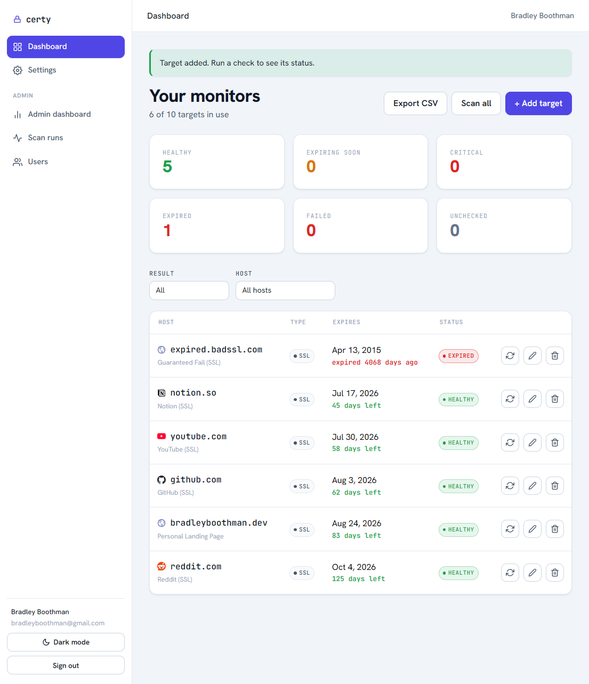Click the GitHub favicon icon
Screen dimensions: 589x684
[162, 480]
